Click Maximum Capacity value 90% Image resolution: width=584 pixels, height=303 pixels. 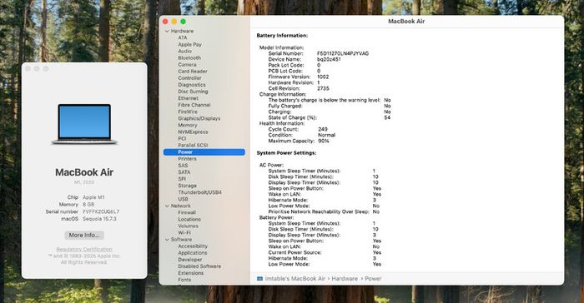coord(324,142)
